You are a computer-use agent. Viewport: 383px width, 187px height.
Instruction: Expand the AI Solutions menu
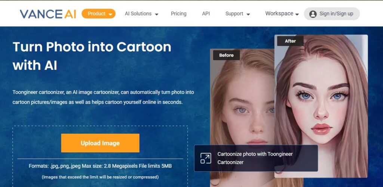click(141, 14)
